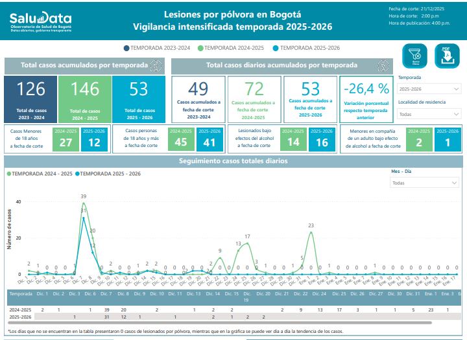Select the Temporada column header in table
Viewport: 467px width, 340px height.
click(20, 293)
